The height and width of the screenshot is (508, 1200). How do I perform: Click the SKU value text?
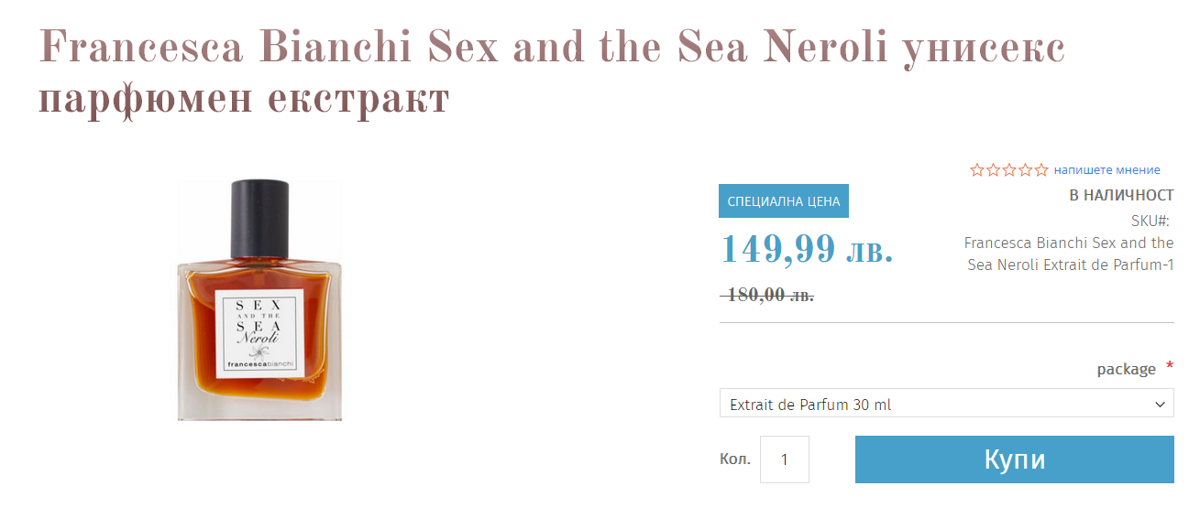1069,254
